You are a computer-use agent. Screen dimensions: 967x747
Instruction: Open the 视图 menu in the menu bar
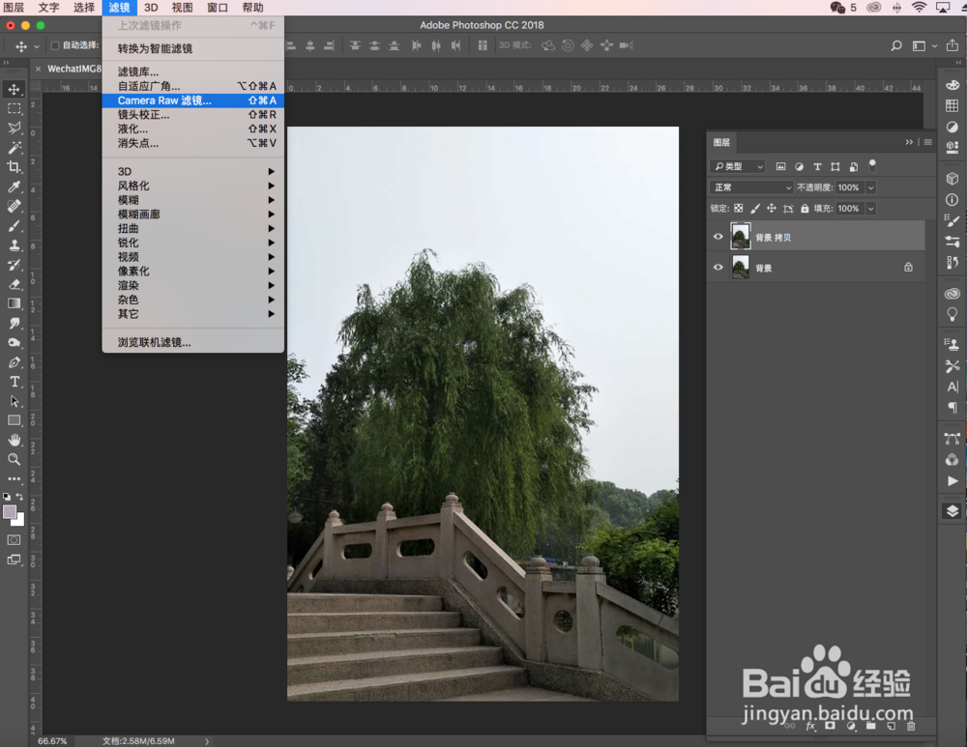point(183,8)
